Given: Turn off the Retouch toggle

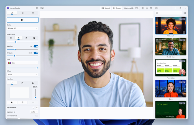Looking at the screenshot, I should click(36, 53).
